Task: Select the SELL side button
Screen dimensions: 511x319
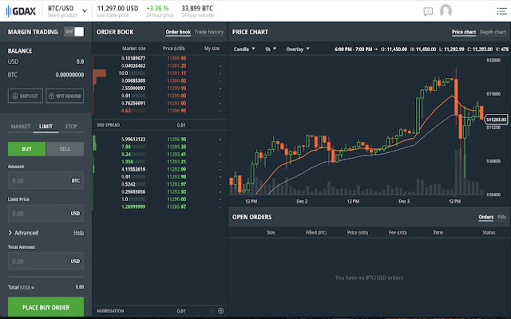Action: click(65, 148)
